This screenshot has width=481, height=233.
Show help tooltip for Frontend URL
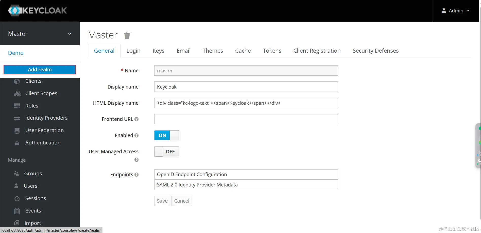tap(136, 119)
